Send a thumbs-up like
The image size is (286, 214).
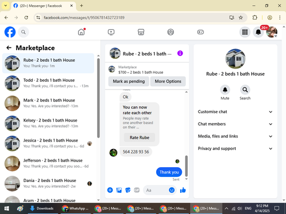[x=183, y=190]
